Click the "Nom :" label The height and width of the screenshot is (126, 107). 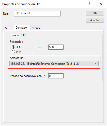pyautogui.click(x=7, y=14)
